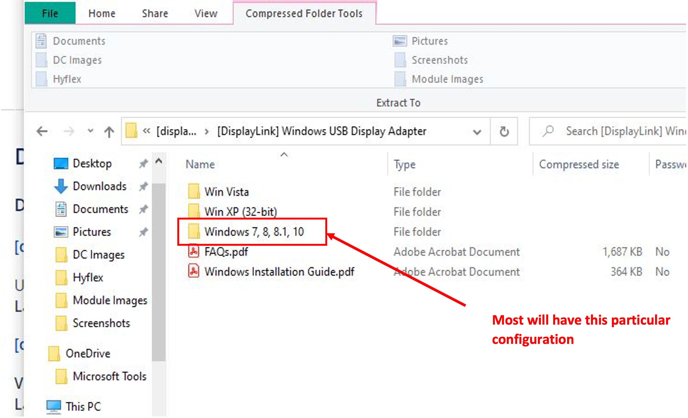Screen dimensions: 688x418
Task: Unpin Desktop using its pin icon
Action: tap(143, 164)
